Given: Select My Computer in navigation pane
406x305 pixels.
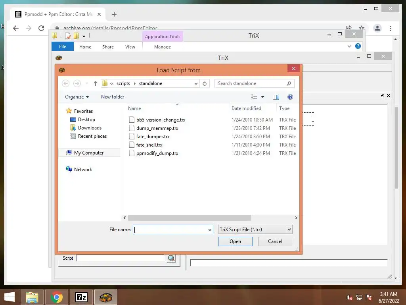Looking at the screenshot, I should click(x=89, y=153).
